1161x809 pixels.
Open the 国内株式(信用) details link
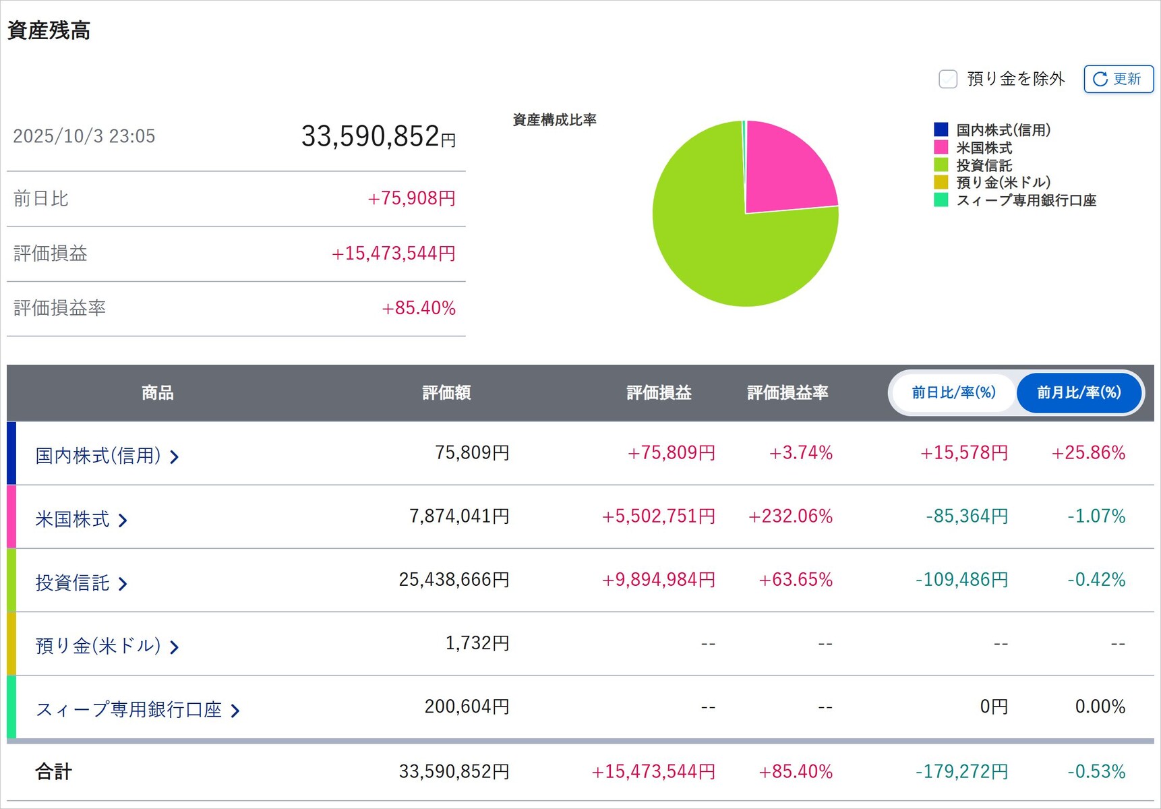tap(98, 456)
